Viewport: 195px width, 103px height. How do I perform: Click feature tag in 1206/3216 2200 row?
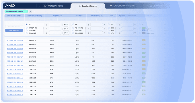click(x=144, y=40)
